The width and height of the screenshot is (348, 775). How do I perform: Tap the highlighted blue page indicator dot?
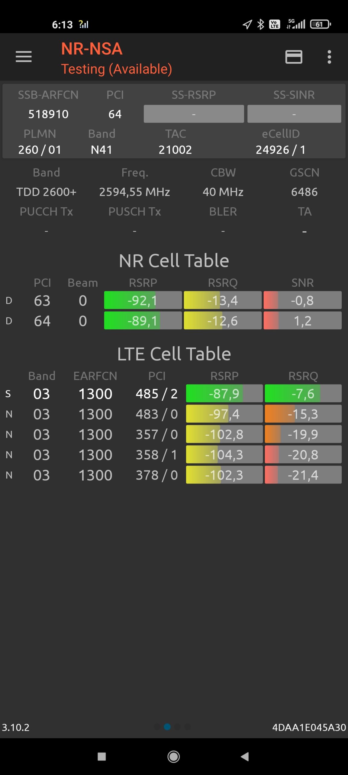[167, 727]
